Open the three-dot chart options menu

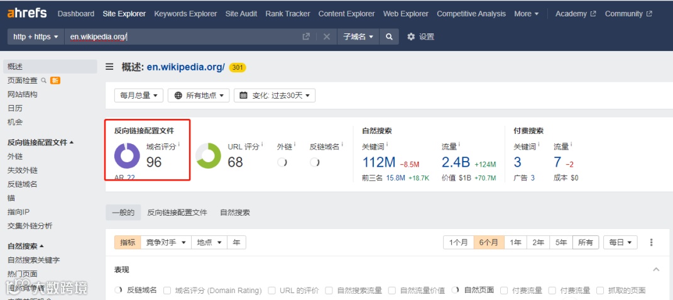pos(651,242)
